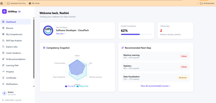Open the Dashboard menu item
The width and height of the screenshot is (216, 103).
(x=16, y=22)
